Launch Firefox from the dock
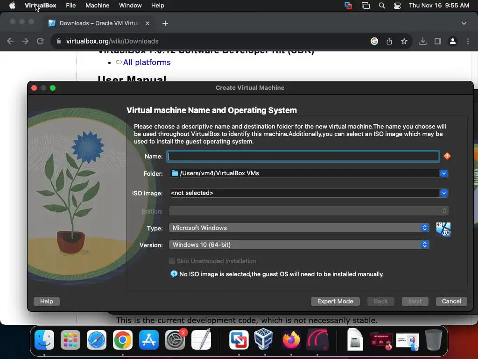 (x=291, y=340)
